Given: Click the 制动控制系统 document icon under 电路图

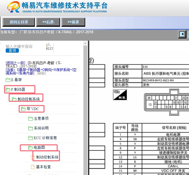Looking at the screenshot, I should pyautogui.click(x=33, y=157).
